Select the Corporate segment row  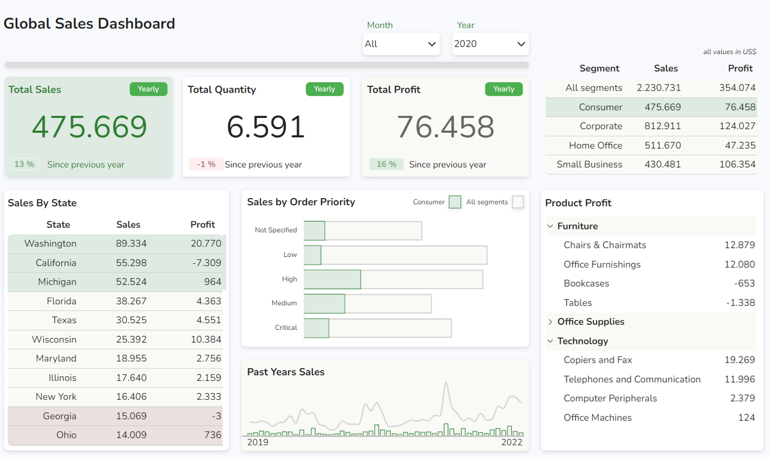[651, 126]
